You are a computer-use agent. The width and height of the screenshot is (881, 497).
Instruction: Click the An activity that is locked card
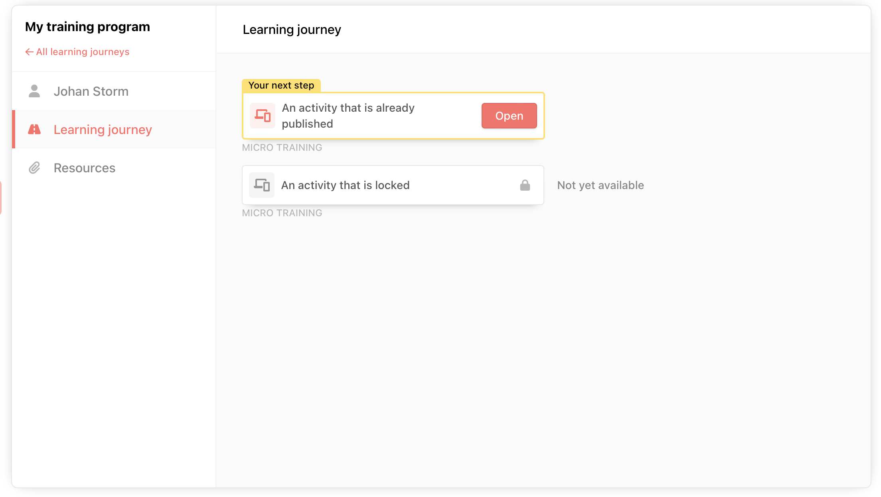393,185
